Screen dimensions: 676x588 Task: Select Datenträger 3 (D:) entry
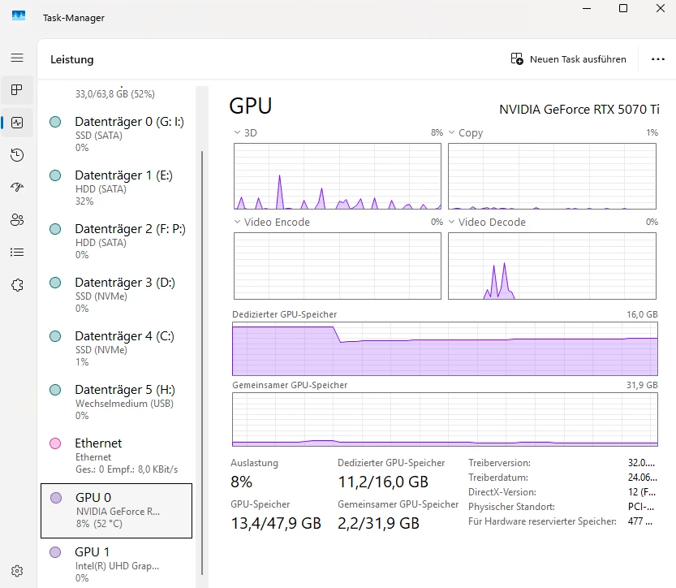click(116, 295)
